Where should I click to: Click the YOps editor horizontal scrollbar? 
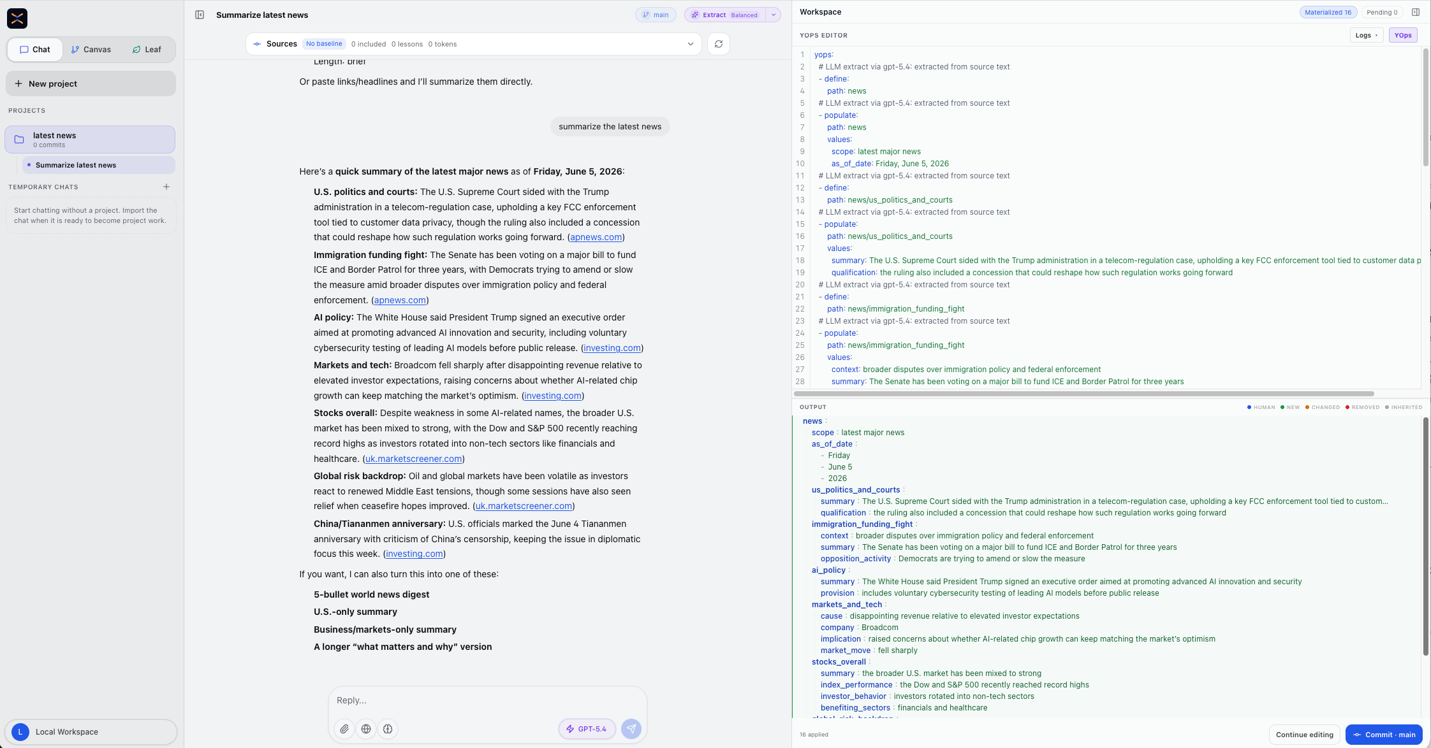tap(1084, 394)
